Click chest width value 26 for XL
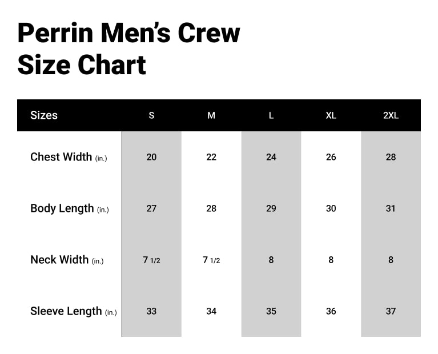Screen dimensions: 438x354 pyautogui.click(x=331, y=157)
